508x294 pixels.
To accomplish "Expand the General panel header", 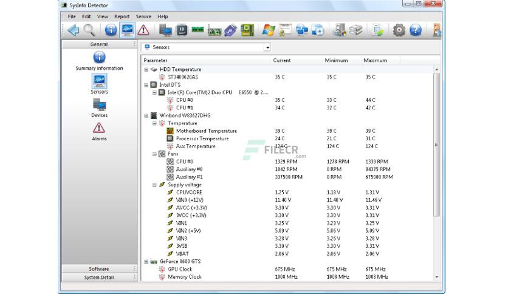I will pos(99,44).
